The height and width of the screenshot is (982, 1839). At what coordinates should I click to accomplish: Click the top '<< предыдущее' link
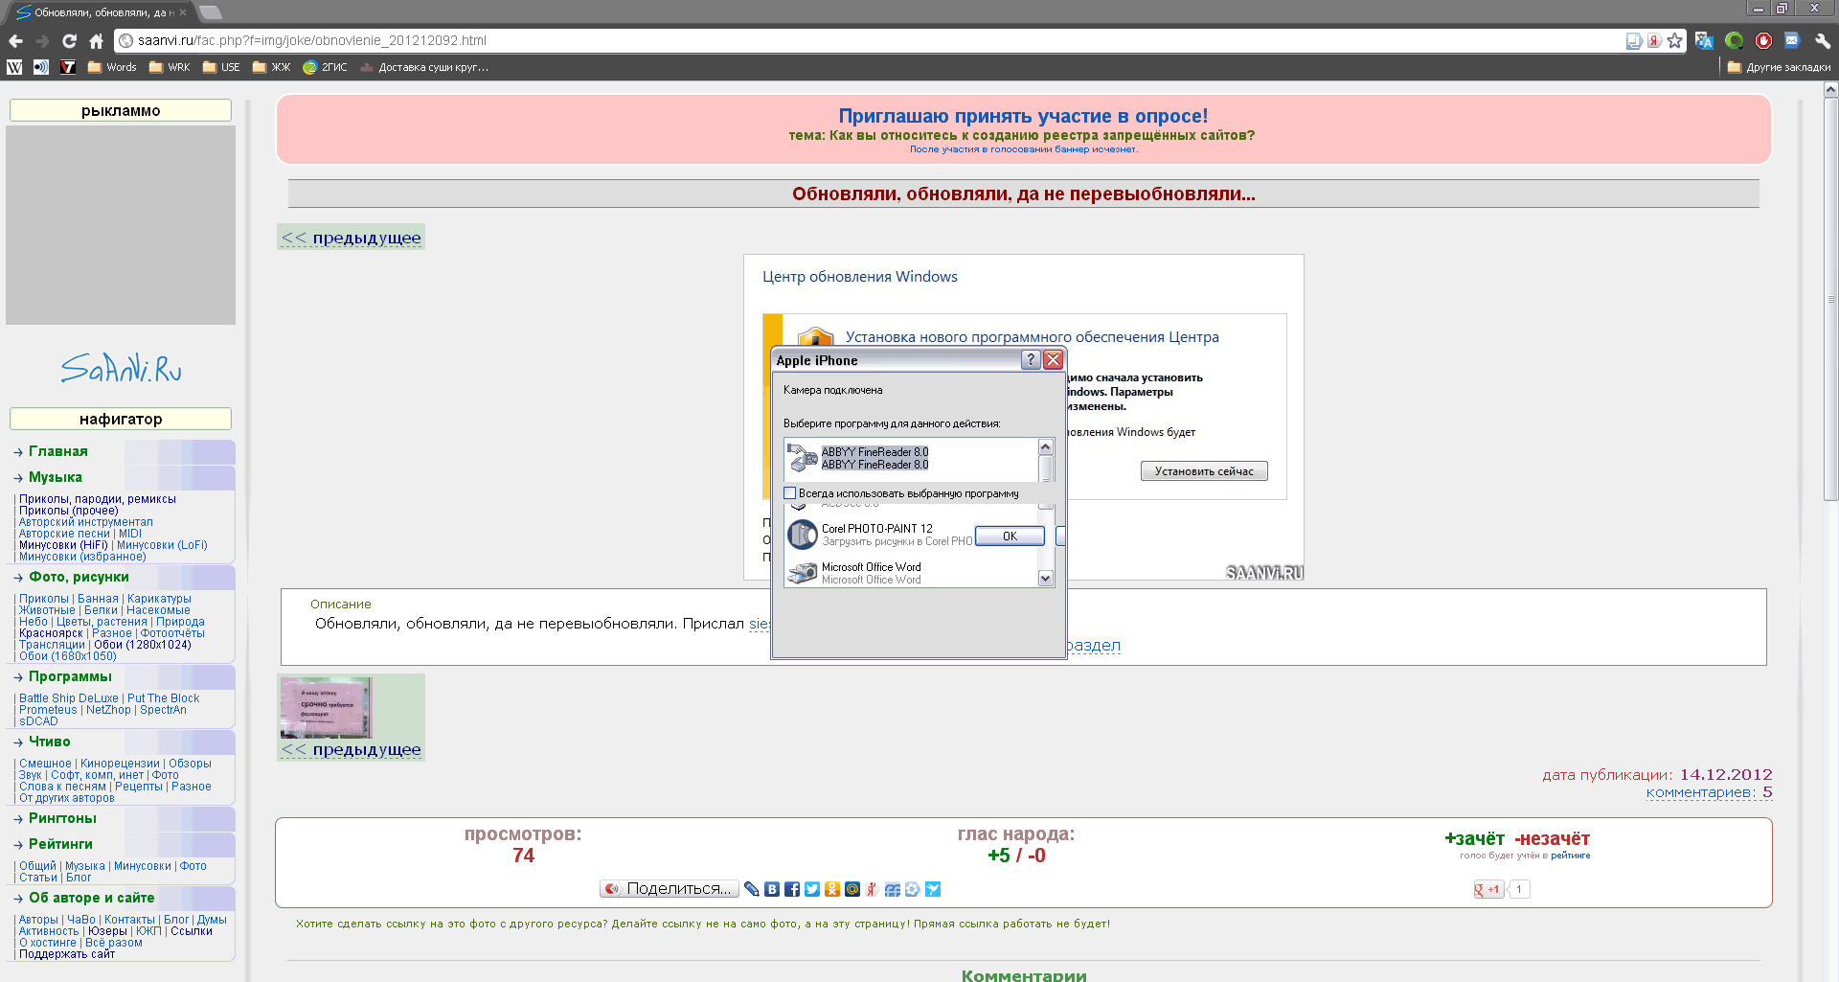[x=352, y=238]
